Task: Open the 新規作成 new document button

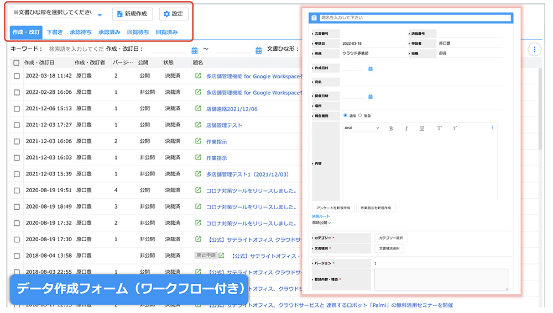Action: tap(133, 14)
